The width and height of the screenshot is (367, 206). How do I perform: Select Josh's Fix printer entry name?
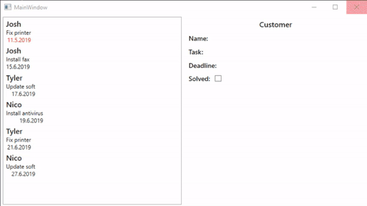[x=13, y=24]
